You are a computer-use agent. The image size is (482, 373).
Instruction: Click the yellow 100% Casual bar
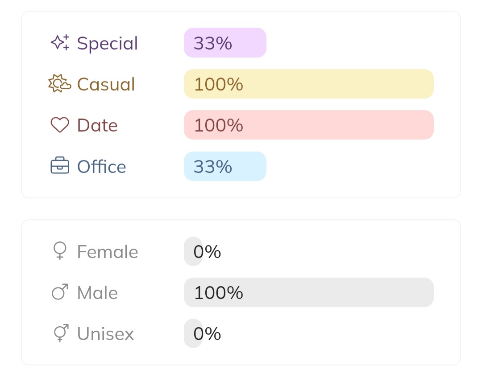click(308, 84)
